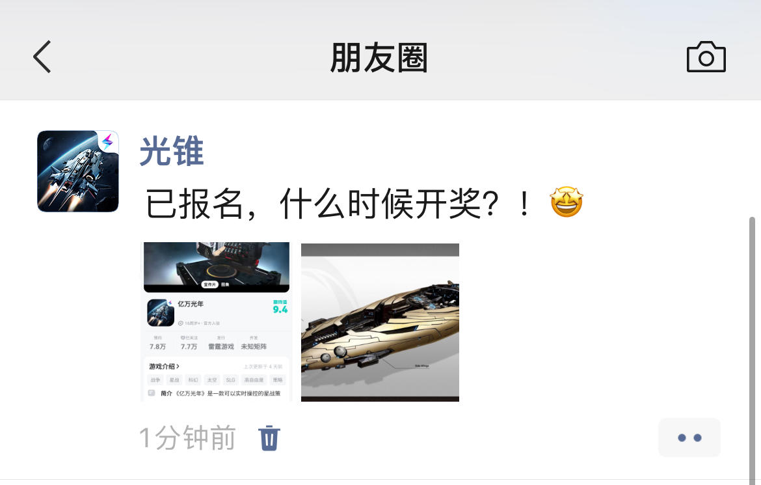Tap the 亿万光年 game icon in the screenshot
761x485 pixels.
tap(161, 312)
